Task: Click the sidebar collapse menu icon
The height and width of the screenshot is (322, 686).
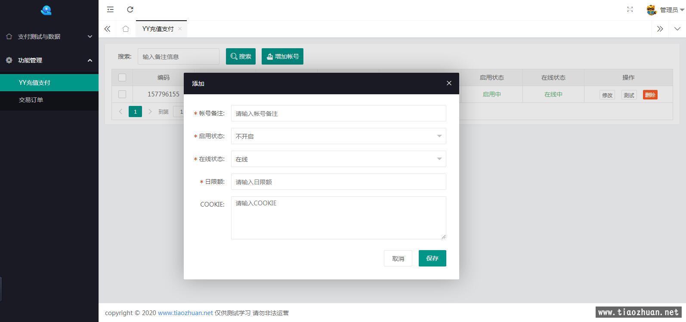Action: 111,9
